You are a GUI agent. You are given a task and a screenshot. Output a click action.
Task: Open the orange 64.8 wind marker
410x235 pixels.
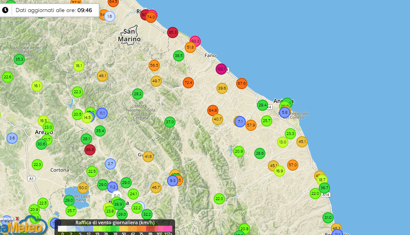(213, 110)
